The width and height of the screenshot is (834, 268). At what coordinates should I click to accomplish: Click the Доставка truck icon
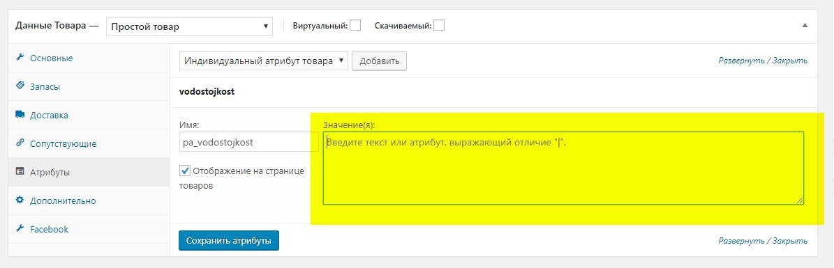[x=20, y=115]
